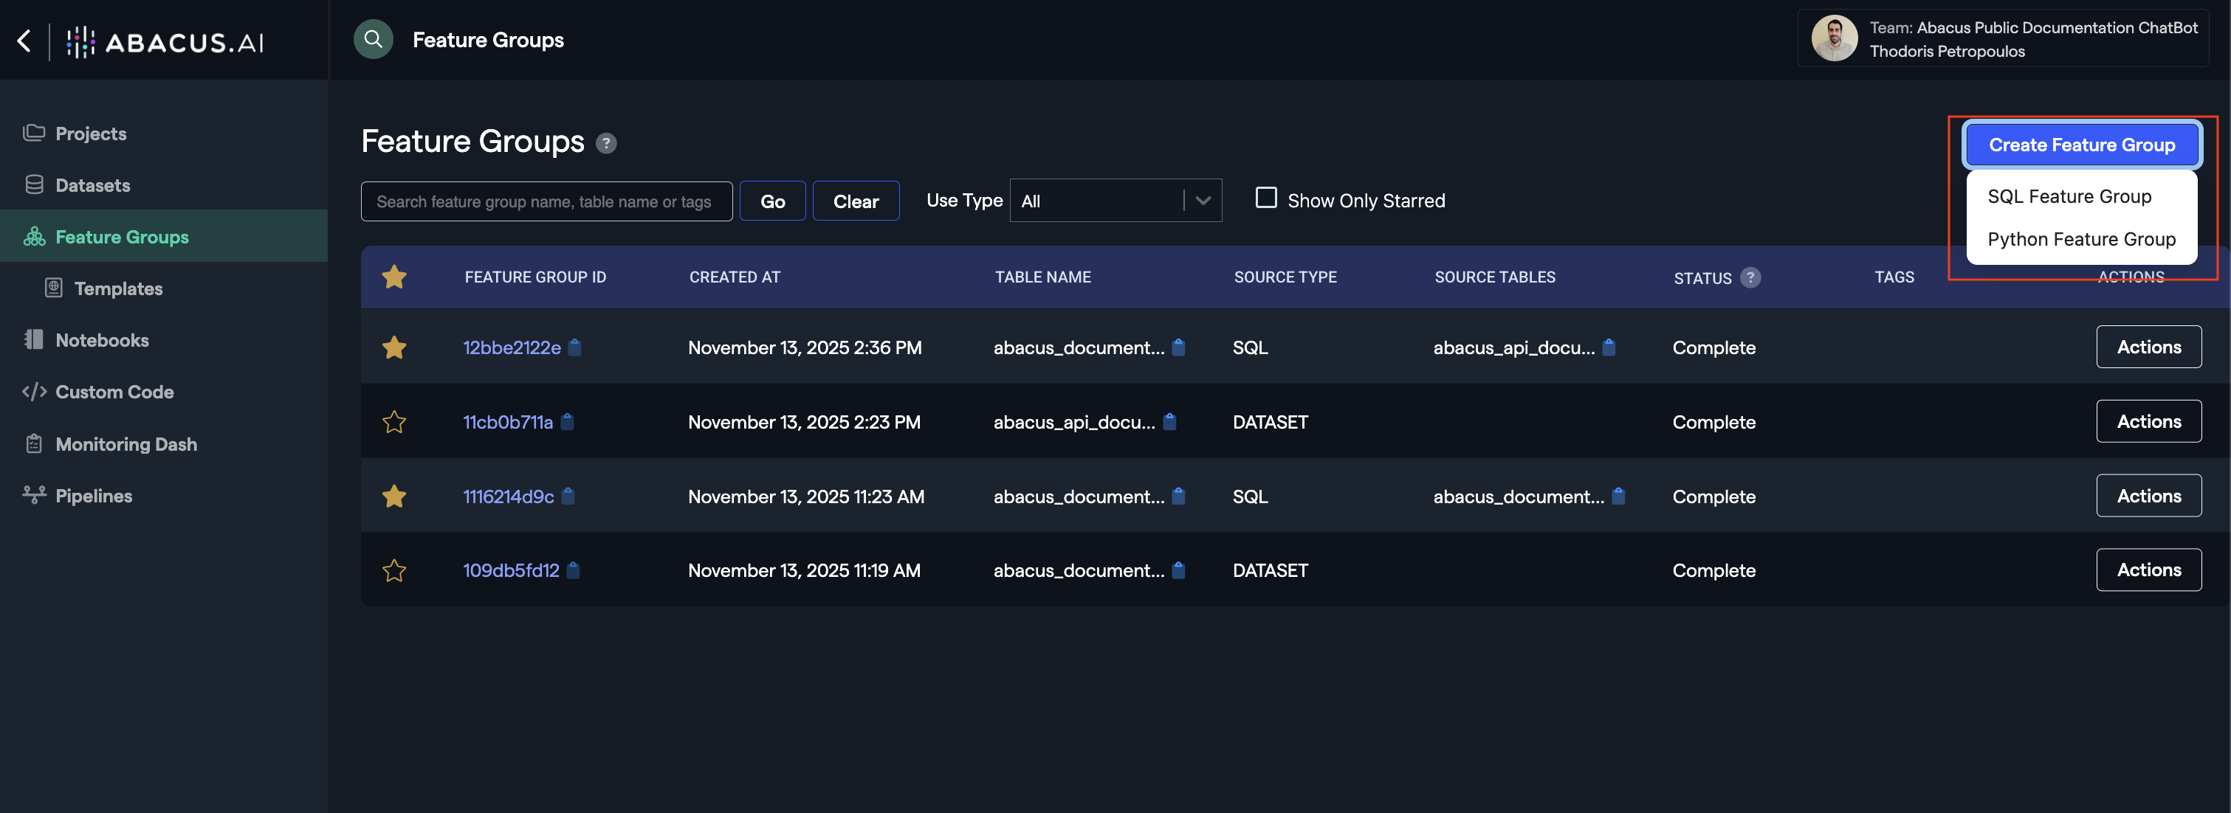Open the help icon next to Feature Groups title

606,143
